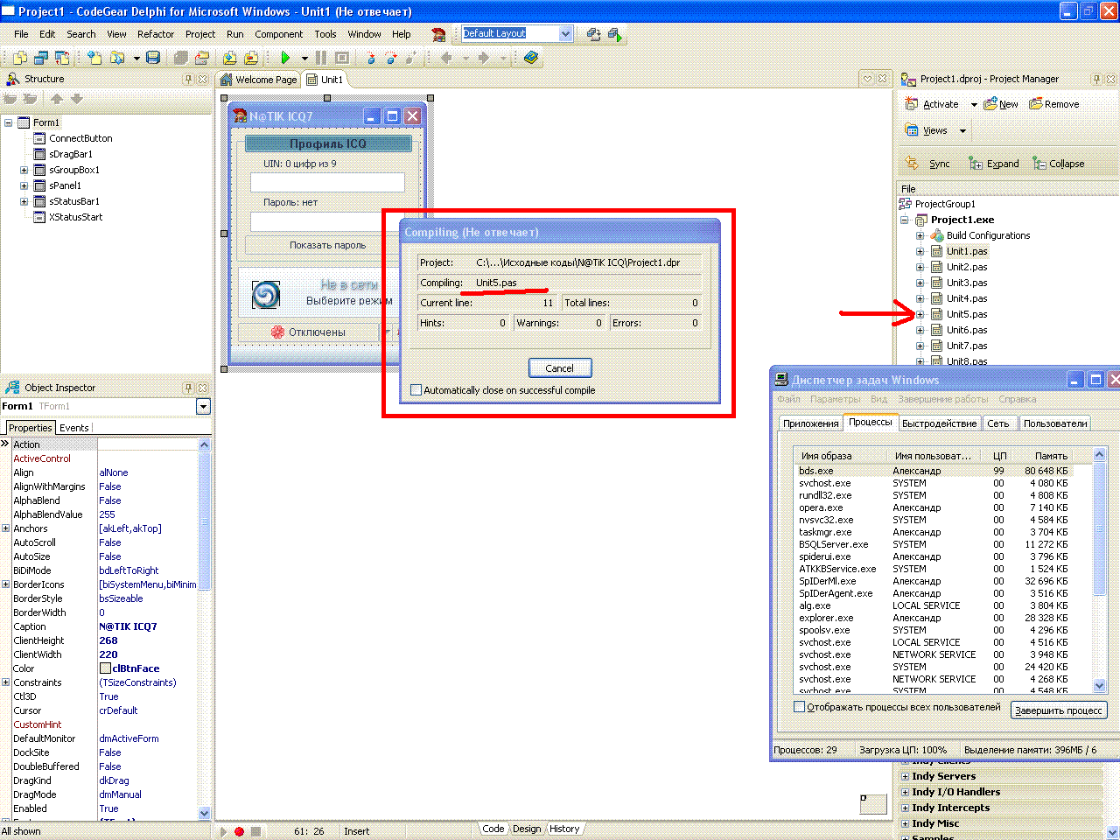Click the Caption property value N@TIK ICQ7
Image resolution: width=1120 pixels, height=840 pixels.
pyautogui.click(x=128, y=626)
